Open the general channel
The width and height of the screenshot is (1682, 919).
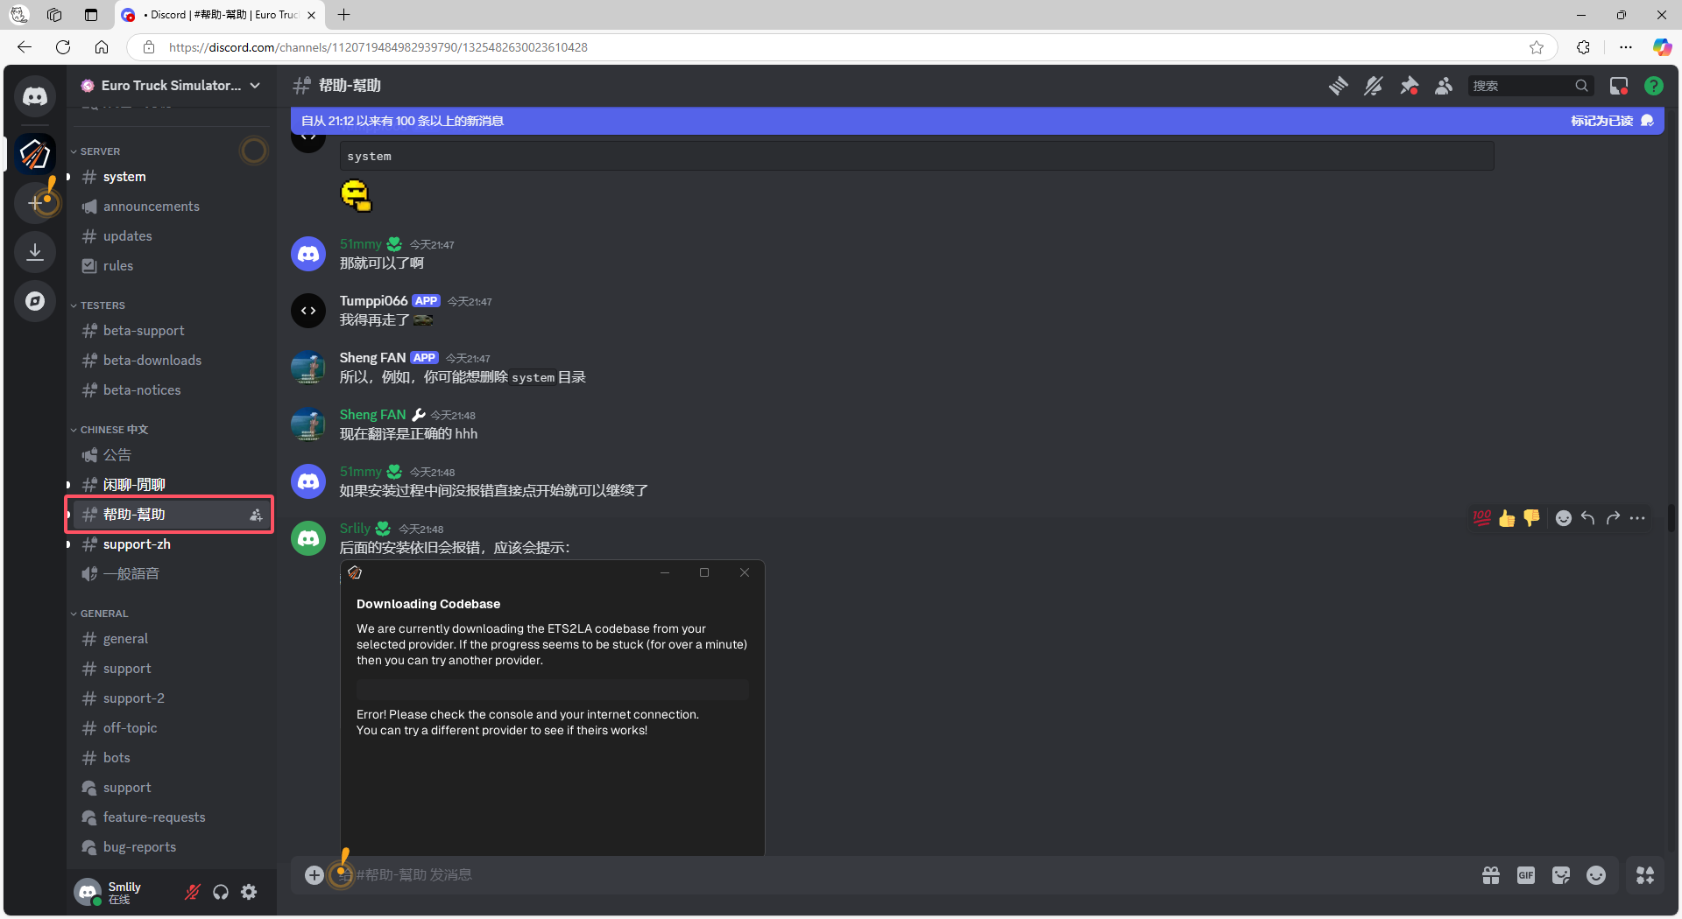tap(171, 639)
